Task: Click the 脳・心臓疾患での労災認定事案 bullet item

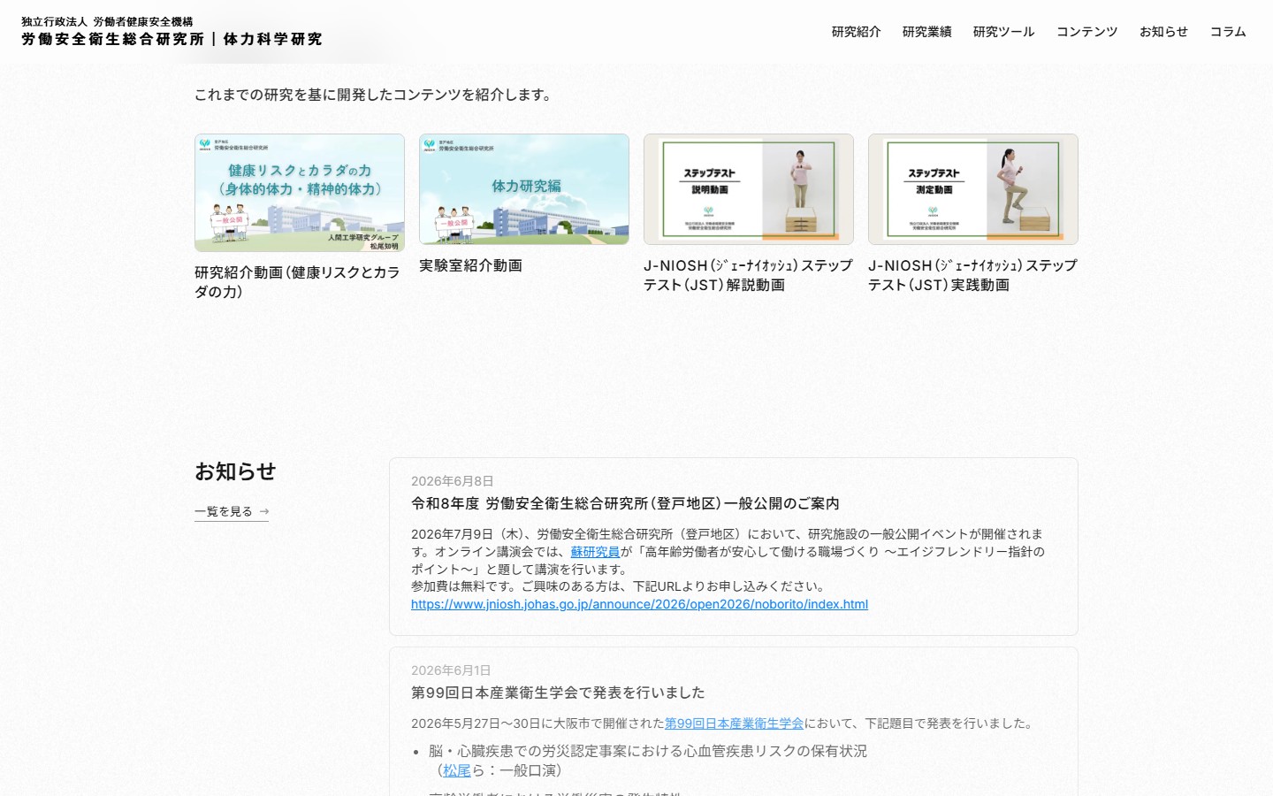Action: click(648, 761)
